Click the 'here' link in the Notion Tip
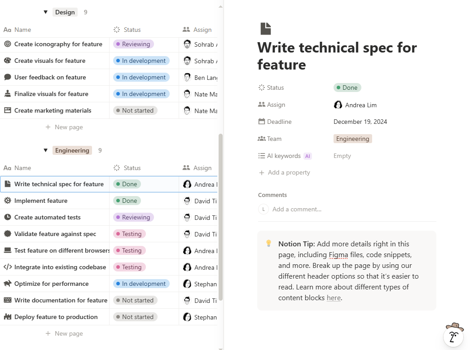The width and height of the screenshot is (470, 350). (x=334, y=297)
